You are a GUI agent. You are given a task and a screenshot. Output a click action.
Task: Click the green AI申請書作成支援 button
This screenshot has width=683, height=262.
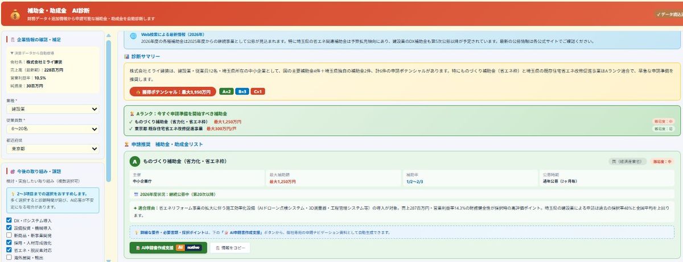(x=167, y=248)
